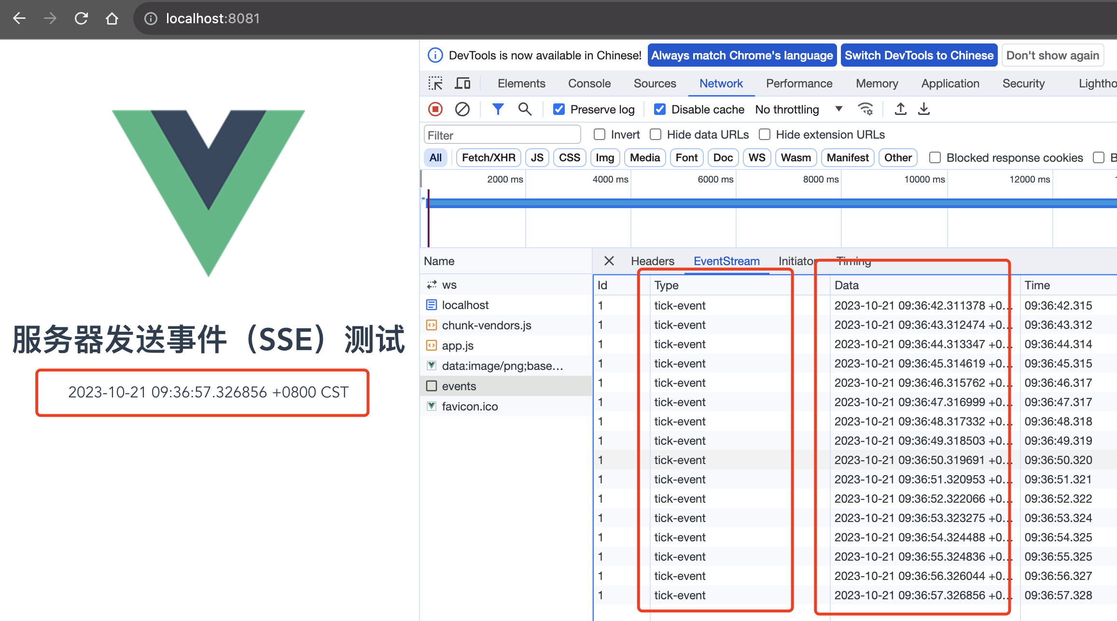1117x621 pixels.
Task: Search network requests with magnifier icon
Action: tap(525, 109)
